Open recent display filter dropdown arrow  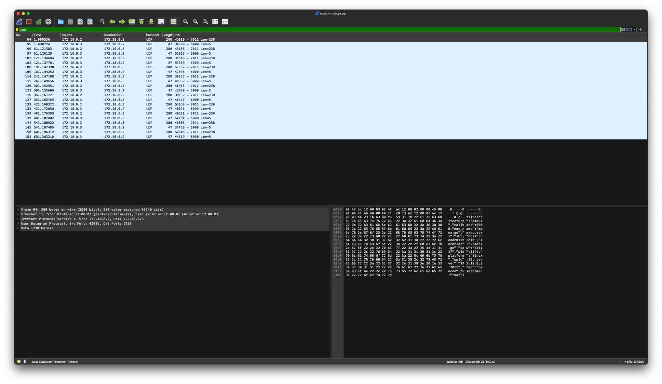635,30
